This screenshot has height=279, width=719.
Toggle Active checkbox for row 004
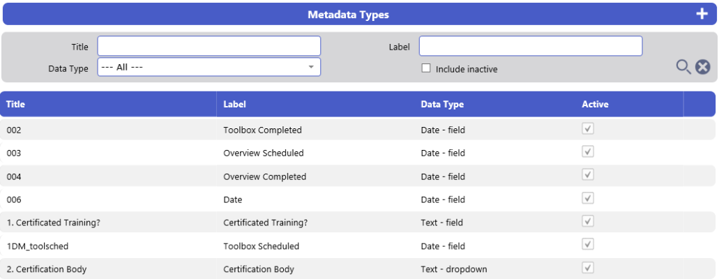pyautogui.click(x=588, y=175)
